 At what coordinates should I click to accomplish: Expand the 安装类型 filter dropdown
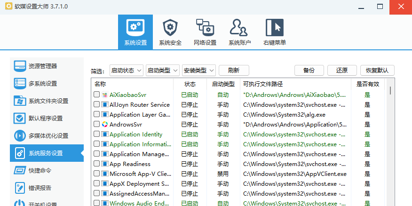[x=198, y=71]
